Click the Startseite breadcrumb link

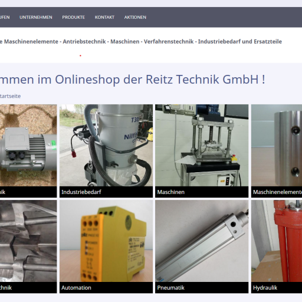click(x=10, y=96)
